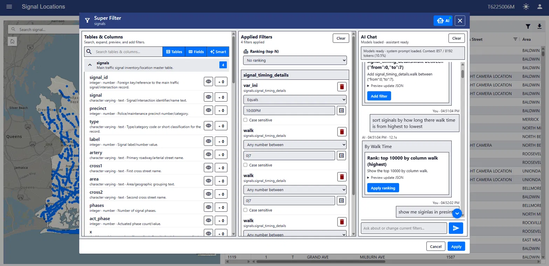Viewport: 549px width, 266px height.
Task: Click the signals filter count badge 4
Action: [x=223, y=65]
